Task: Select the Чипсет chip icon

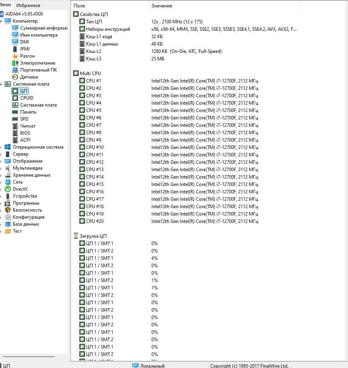Action: click(x=15, y=126)
